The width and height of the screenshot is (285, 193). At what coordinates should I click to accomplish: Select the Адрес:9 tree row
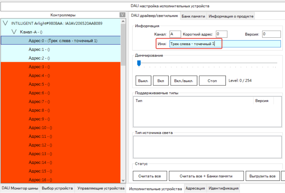click(61, 119)
